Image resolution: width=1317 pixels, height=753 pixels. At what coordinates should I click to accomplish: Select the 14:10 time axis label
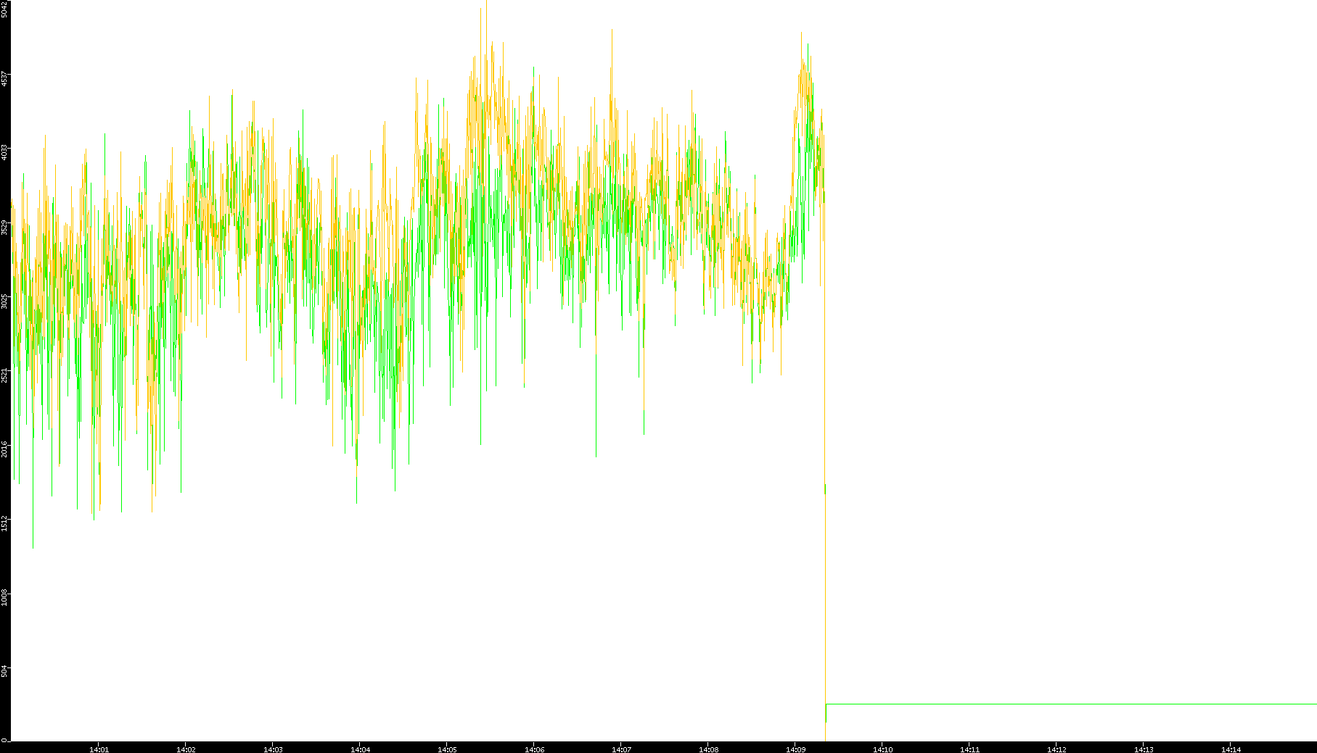coord(882,749)
